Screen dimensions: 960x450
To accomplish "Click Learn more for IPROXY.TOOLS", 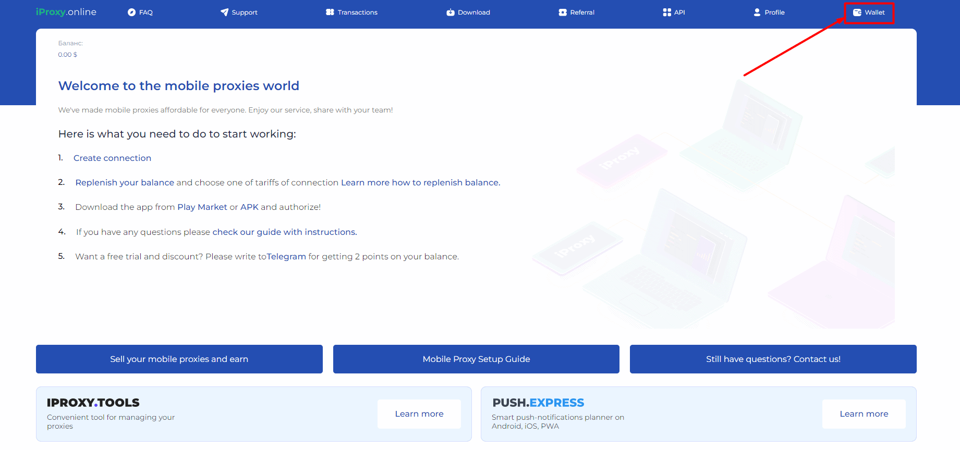I will (x=419, y=414).
